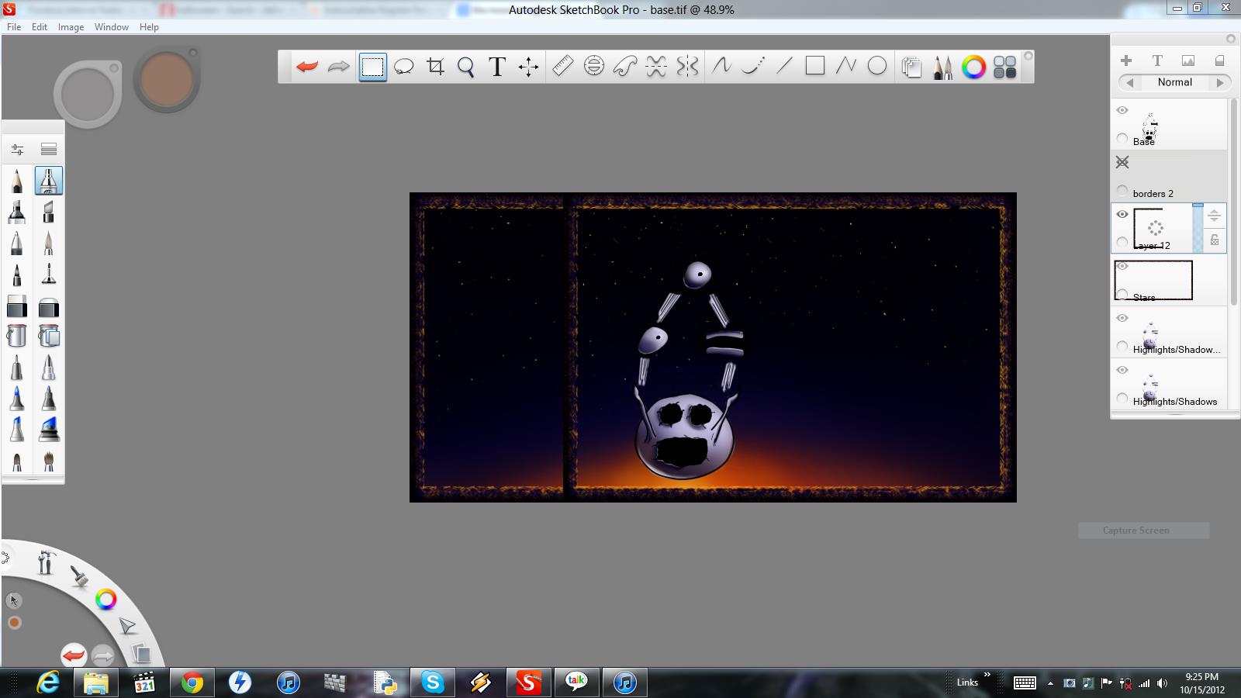Screen dimensions: 1241x698
Task: Open Internet Explorer from the taskbar
Action: (x=48, y=682)
